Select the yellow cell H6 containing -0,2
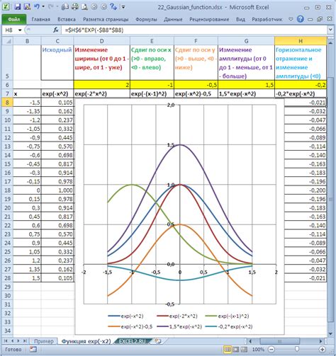This screenshot has height=356, width=336. (x=301, y=85)
